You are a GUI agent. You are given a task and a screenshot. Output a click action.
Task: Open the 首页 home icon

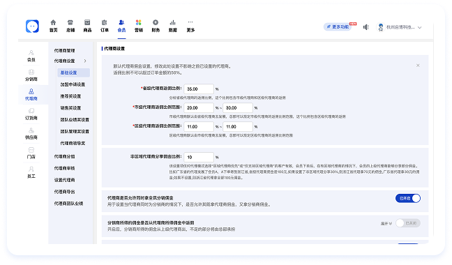[53, 22]
